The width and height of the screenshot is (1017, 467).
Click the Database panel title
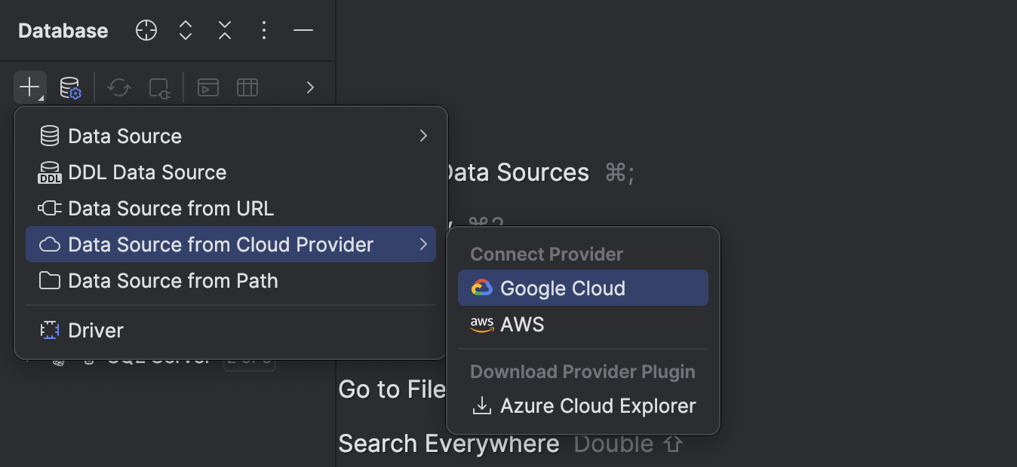coord(63,31)
